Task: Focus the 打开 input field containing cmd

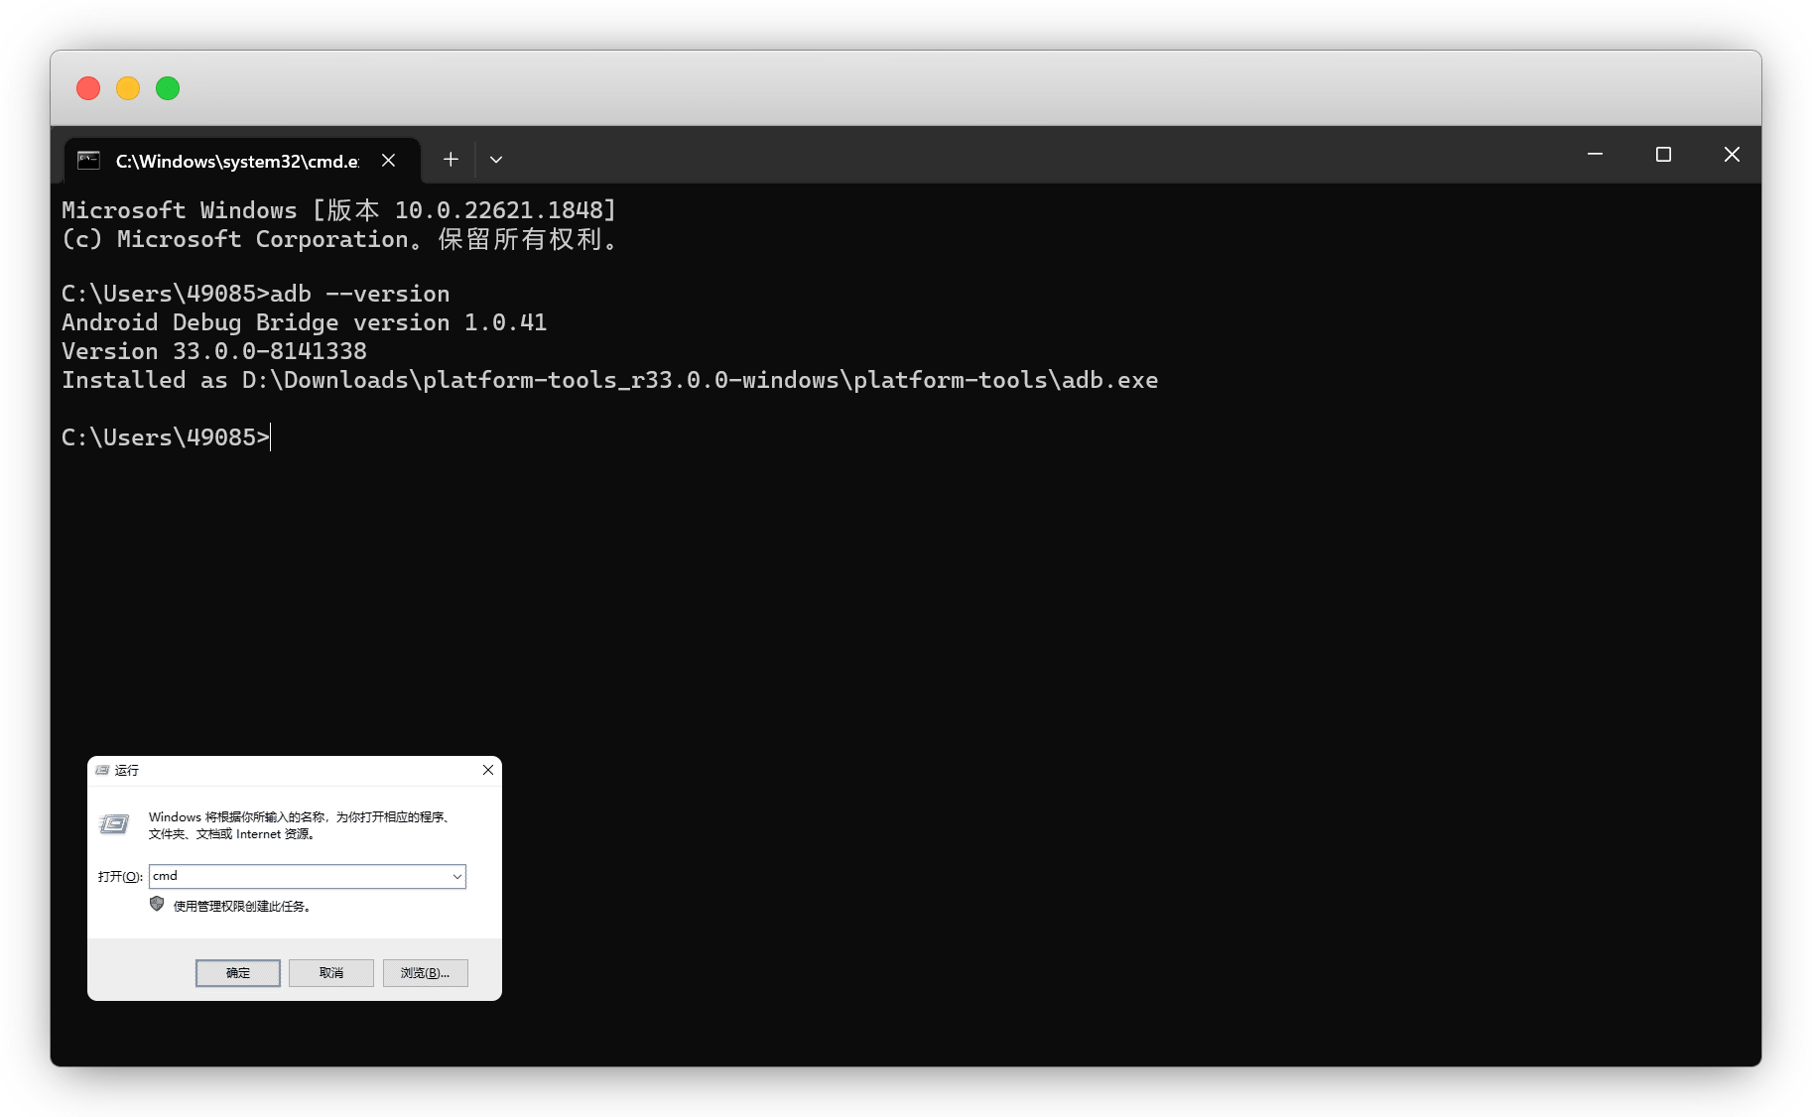Action: [x=300, y=876]
